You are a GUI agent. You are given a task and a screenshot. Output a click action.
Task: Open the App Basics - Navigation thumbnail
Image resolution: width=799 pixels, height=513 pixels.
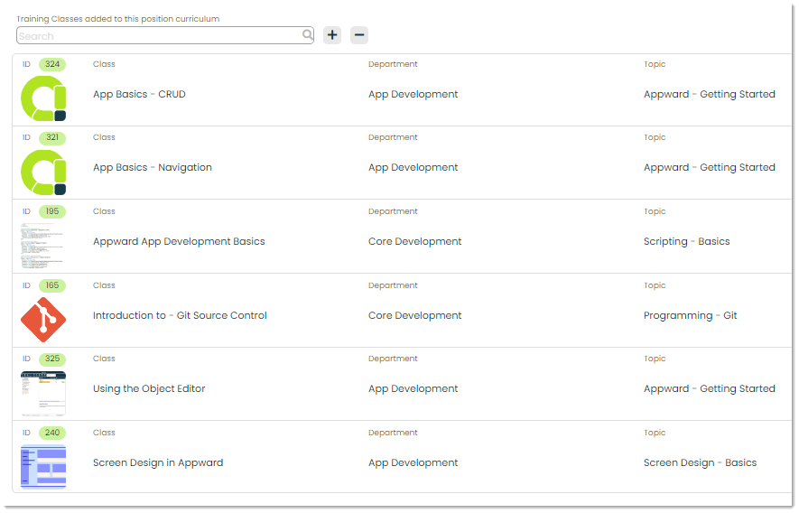pyautogui.click(x=43, y=173)
